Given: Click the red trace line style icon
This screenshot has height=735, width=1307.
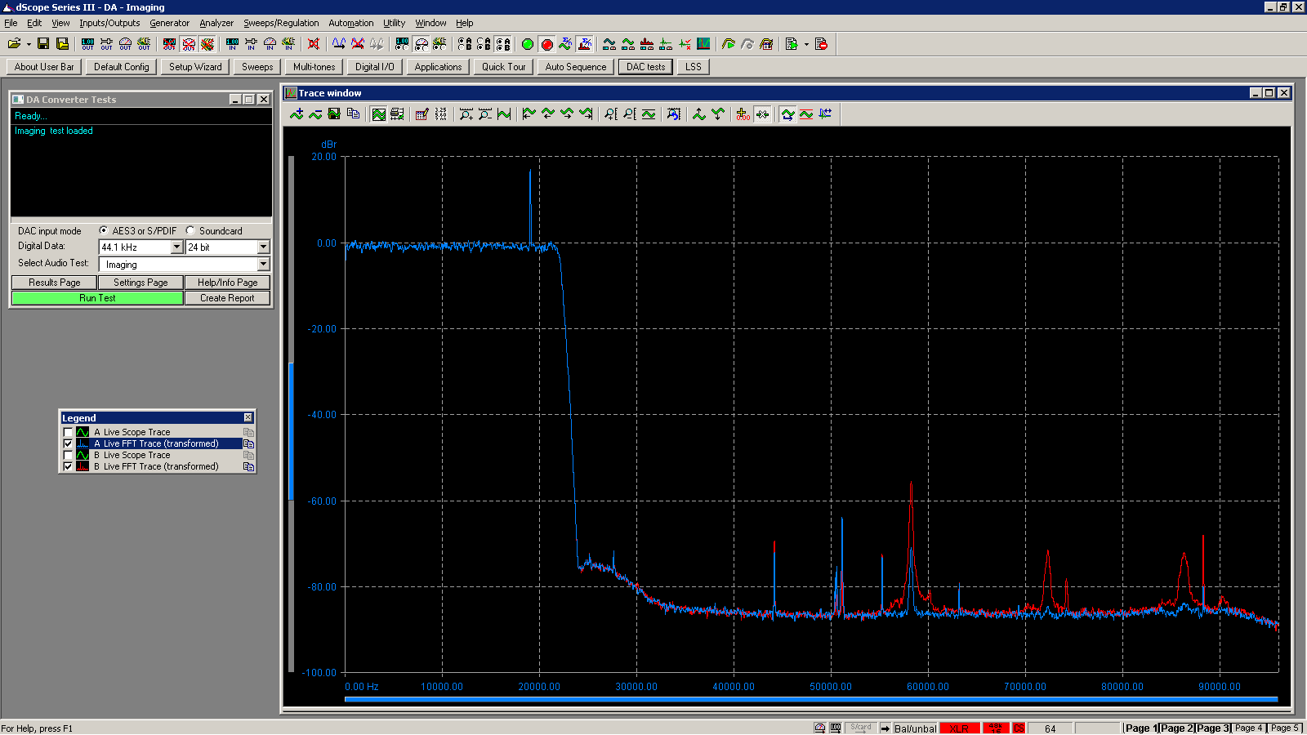Looking at the screenshot, I should click(806, 114).
